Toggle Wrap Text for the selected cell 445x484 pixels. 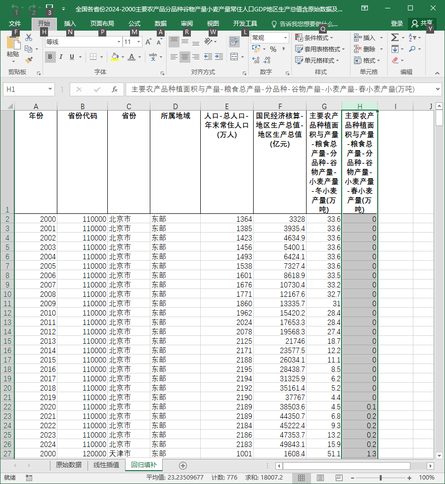click(234, 41)
